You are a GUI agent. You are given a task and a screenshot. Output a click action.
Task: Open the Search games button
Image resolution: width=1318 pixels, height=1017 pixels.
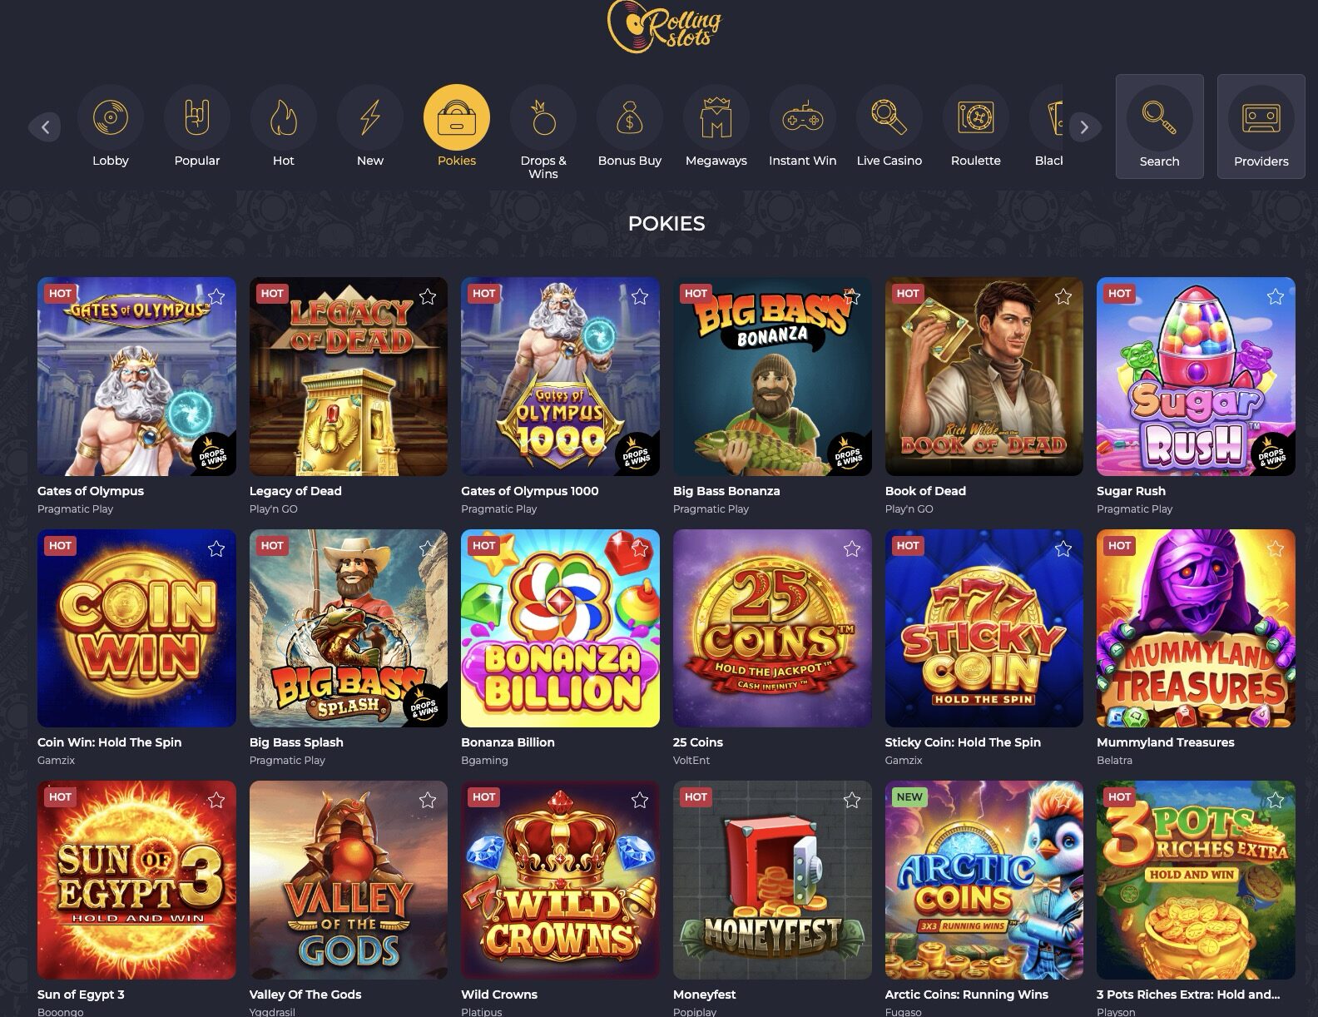(1159, 127)
